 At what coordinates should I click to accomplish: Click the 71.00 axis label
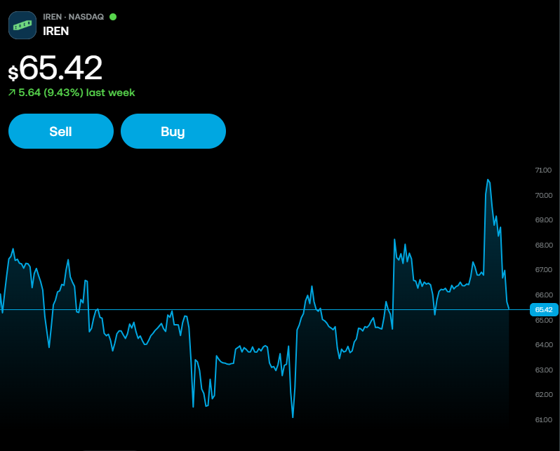click(x=543, y=170)
